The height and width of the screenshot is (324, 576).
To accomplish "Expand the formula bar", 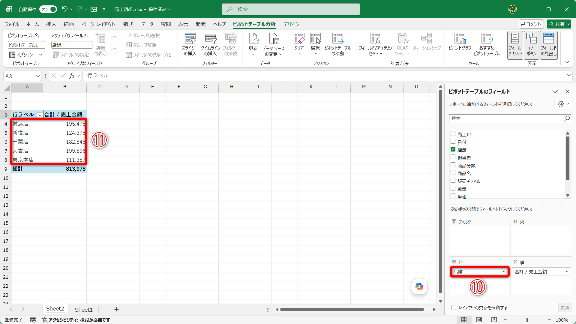I will [x=569, y=76].
